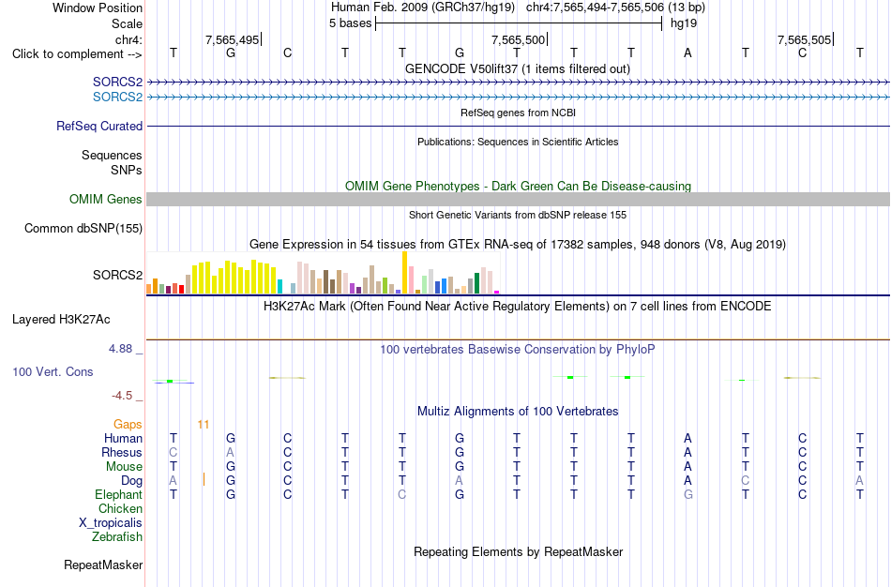Image resolution: width=891 pixels, height=587 pixels.
Task: Click '100 vertebrates Basewise Conservation by PhyloP' title
Action: 518,350
